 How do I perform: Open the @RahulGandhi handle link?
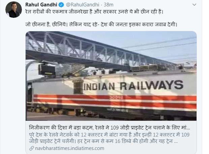(83, 5)
